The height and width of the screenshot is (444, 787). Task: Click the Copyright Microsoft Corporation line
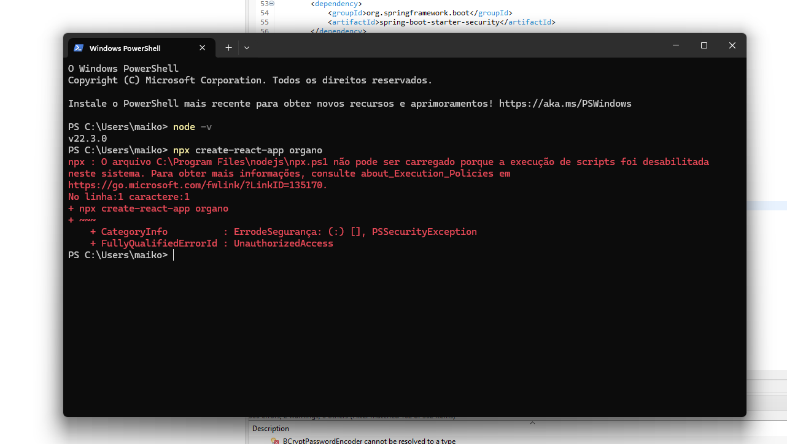(250, 80)
